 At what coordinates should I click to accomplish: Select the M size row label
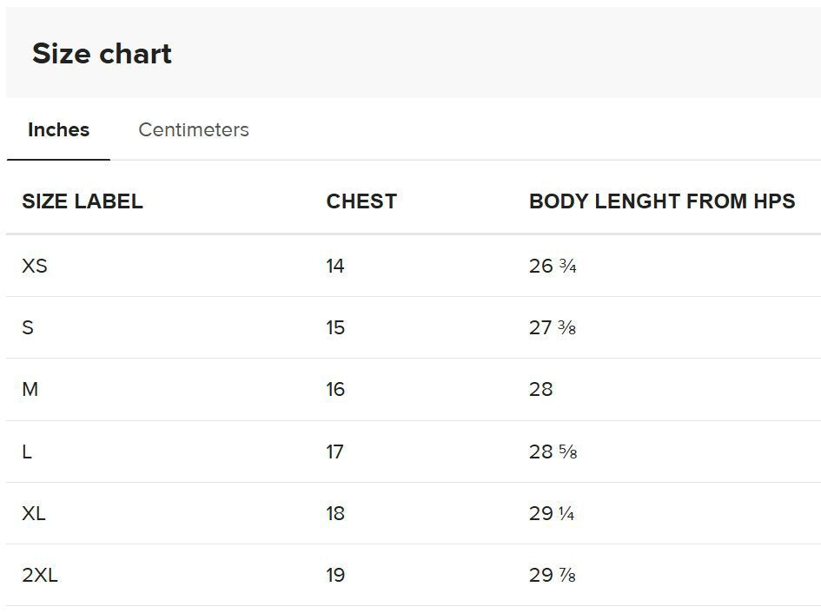tap(30, 390)
